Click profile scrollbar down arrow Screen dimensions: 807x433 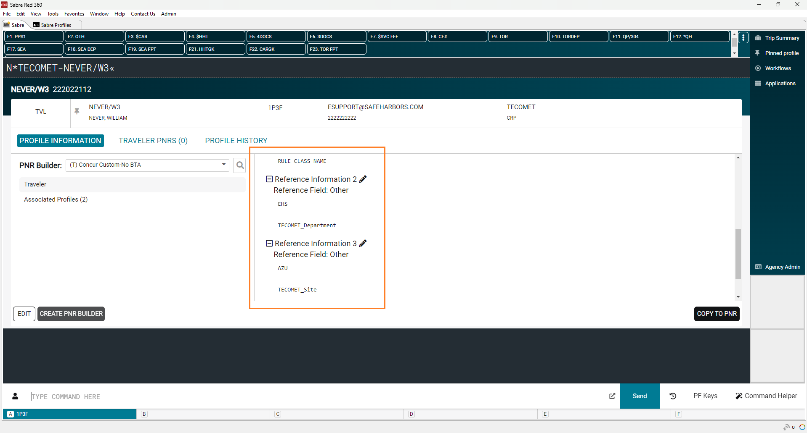738,297
